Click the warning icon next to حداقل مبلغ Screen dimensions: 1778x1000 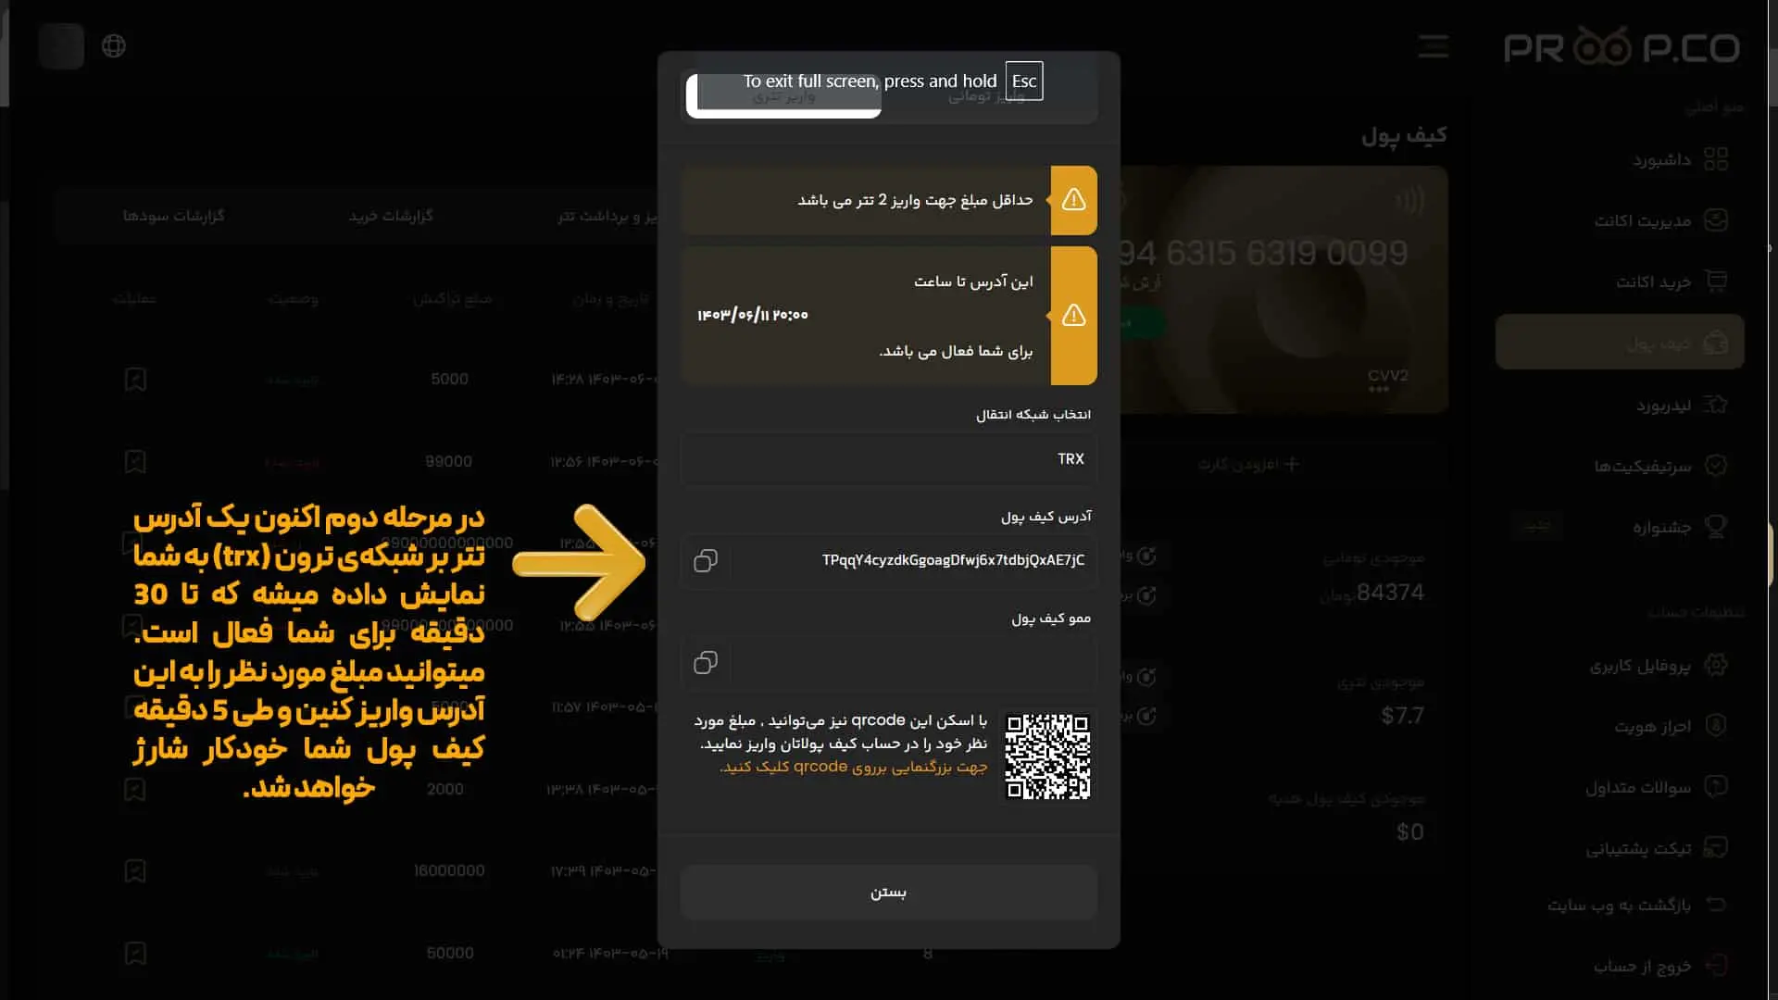point(1072,199)
